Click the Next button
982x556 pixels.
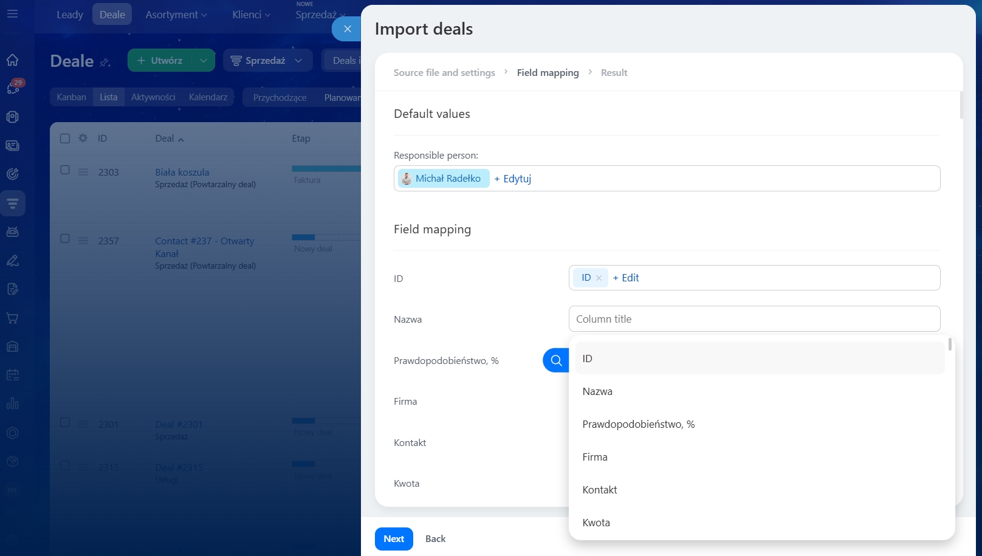[x=394, y=539]
